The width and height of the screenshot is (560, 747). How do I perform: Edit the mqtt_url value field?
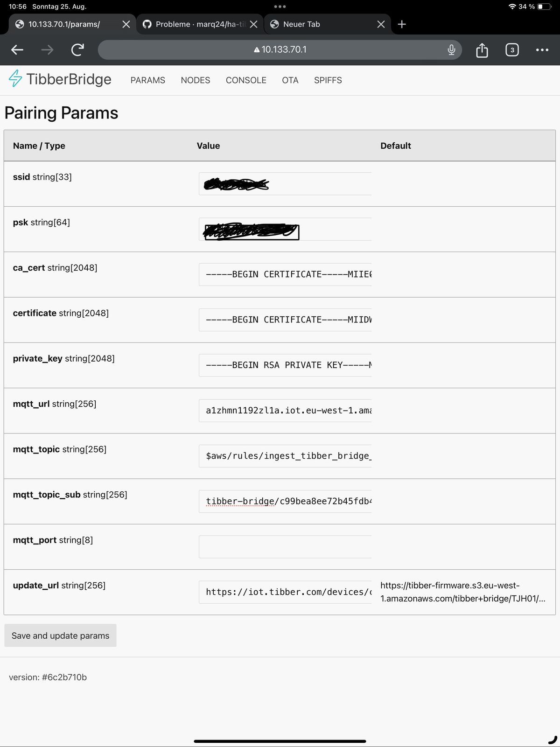tap(285, 411)
